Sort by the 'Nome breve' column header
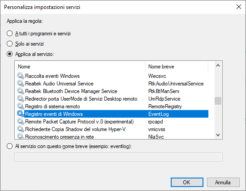The width and height of the screenshot is (246, 191). pos(177,67)
